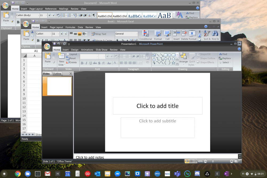This screenshot has width=267, height=178.
Task: Click Replace in Word ribbon
Action: click(192, 17)
